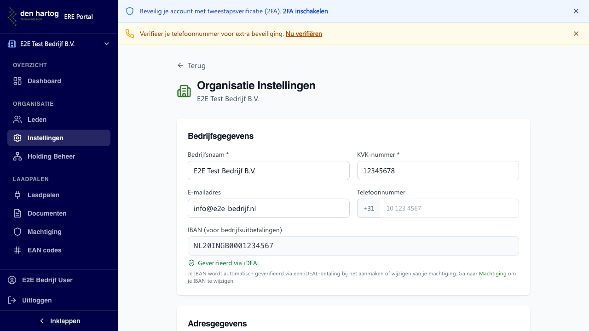Open the Instellingen menu item
The image size is (589, 331).
[x=59, y=138]
